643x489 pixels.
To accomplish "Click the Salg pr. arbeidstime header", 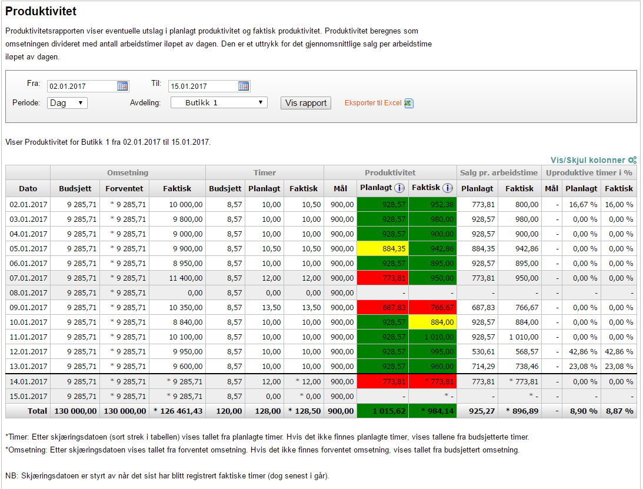I will click(499, 172).
